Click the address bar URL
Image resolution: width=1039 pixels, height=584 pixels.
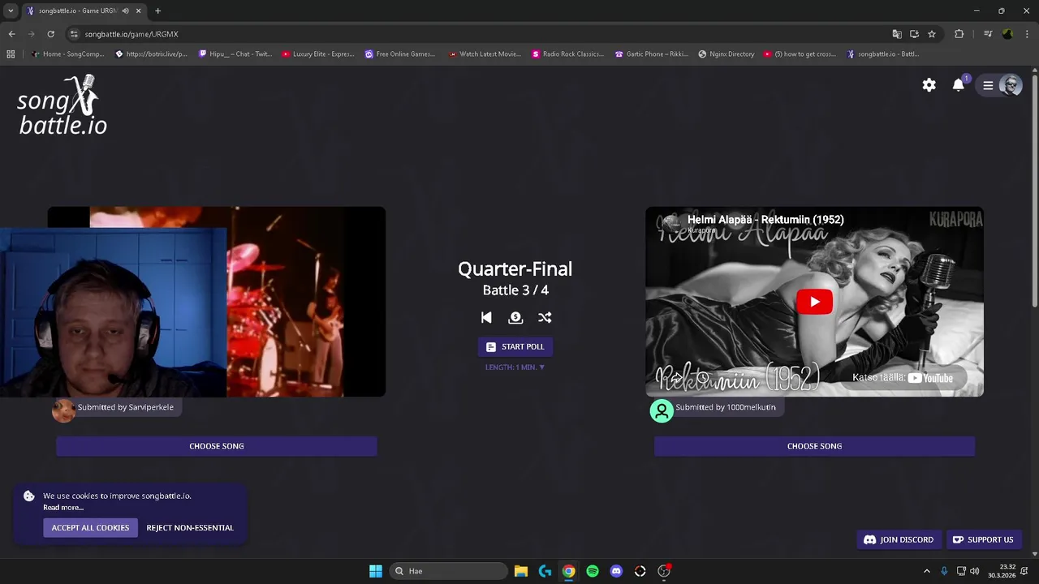point(131,34)
